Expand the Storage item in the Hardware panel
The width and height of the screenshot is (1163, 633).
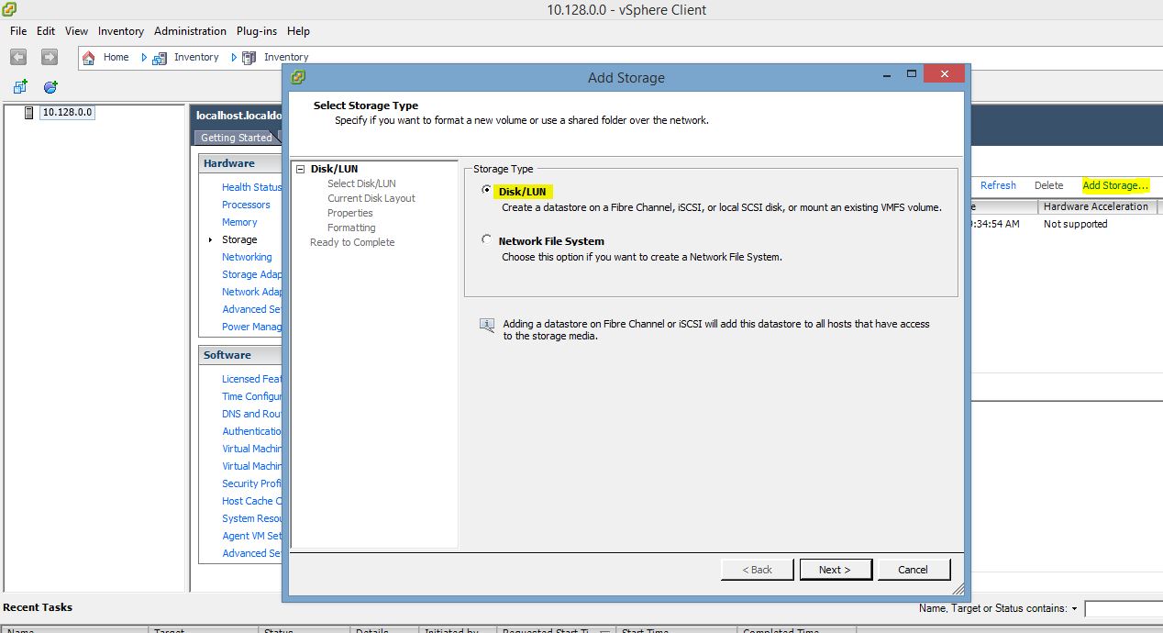(209, 239)
